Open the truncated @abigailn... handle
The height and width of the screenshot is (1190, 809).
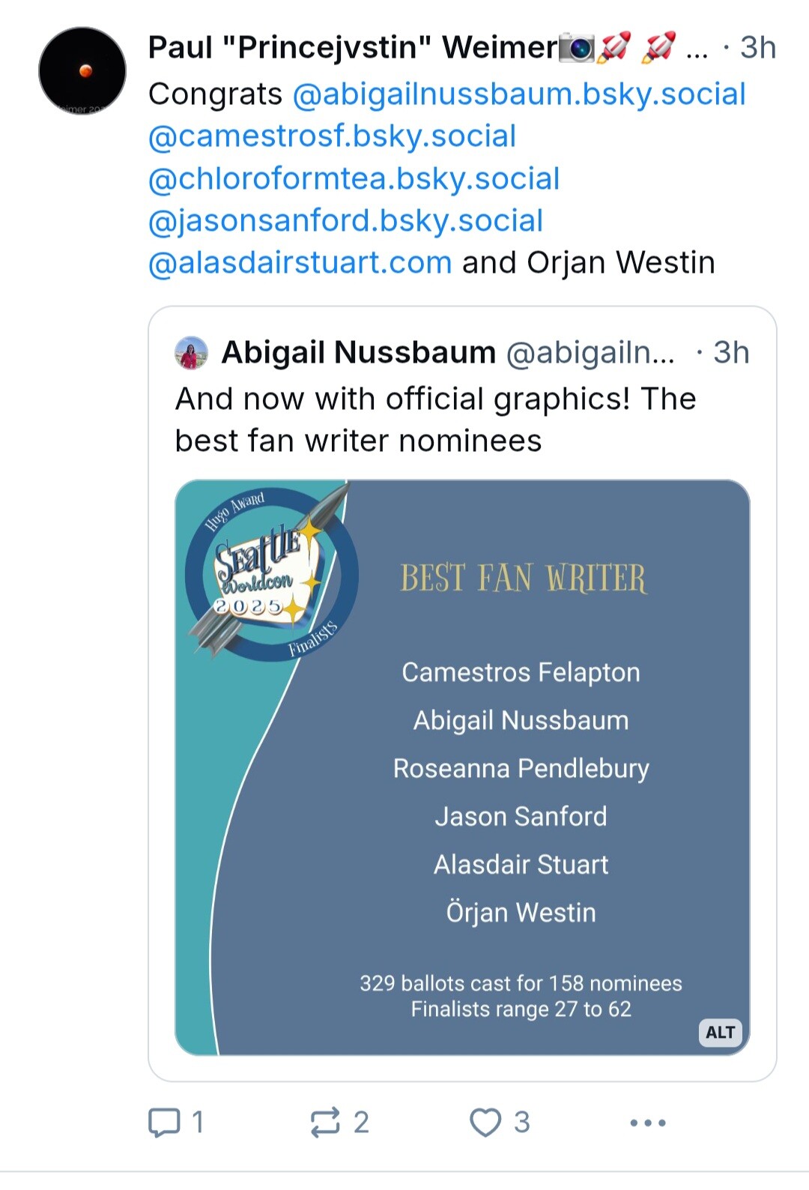click(x=590, y=352)
